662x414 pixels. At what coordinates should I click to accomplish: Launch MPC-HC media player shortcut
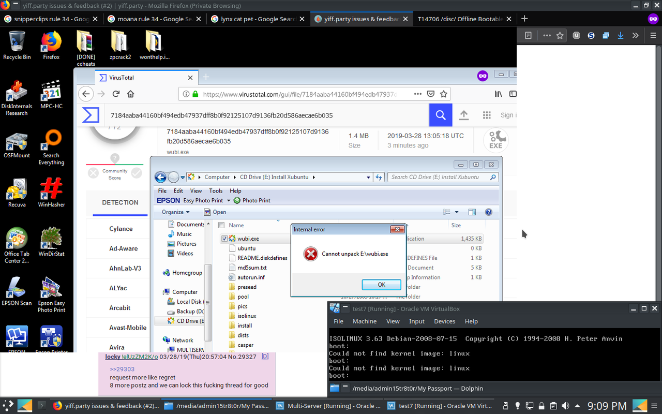click(51, 95)
